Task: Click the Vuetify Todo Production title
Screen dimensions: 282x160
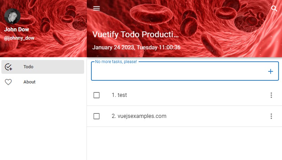Action: tap(136, 34)
